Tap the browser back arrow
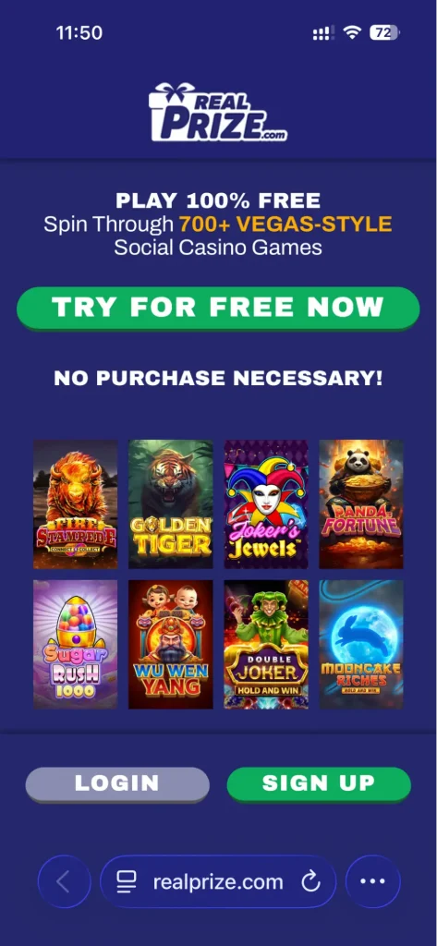 [x=65, y=881]
